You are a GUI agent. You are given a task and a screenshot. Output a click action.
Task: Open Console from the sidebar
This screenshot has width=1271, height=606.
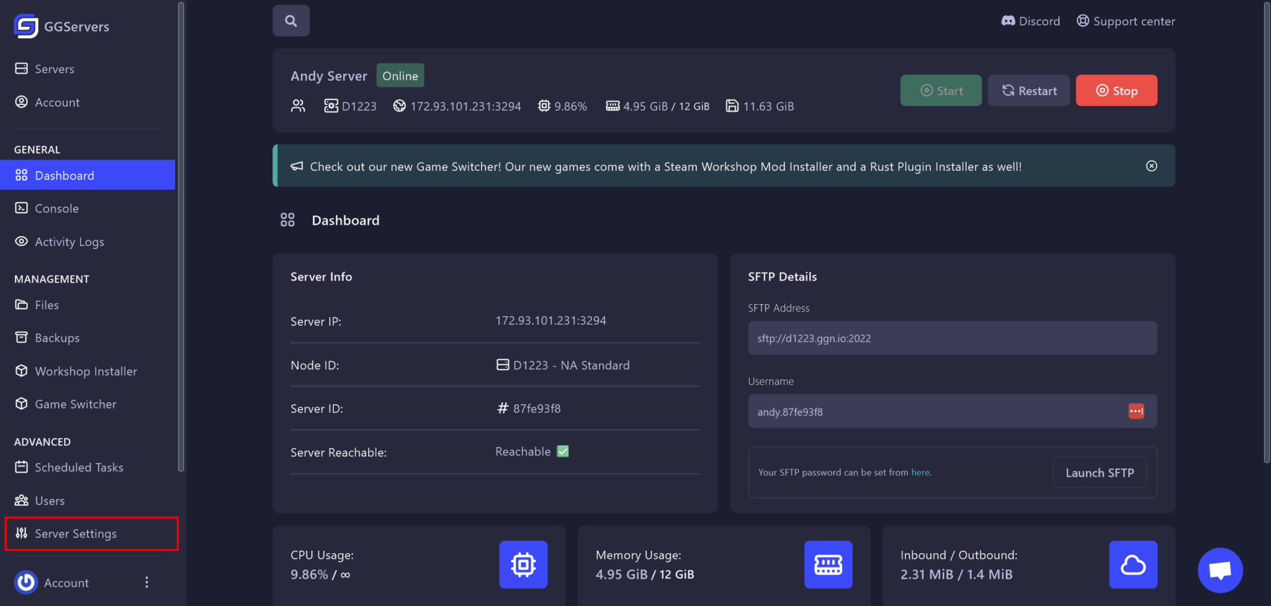(x=56, y=209)
